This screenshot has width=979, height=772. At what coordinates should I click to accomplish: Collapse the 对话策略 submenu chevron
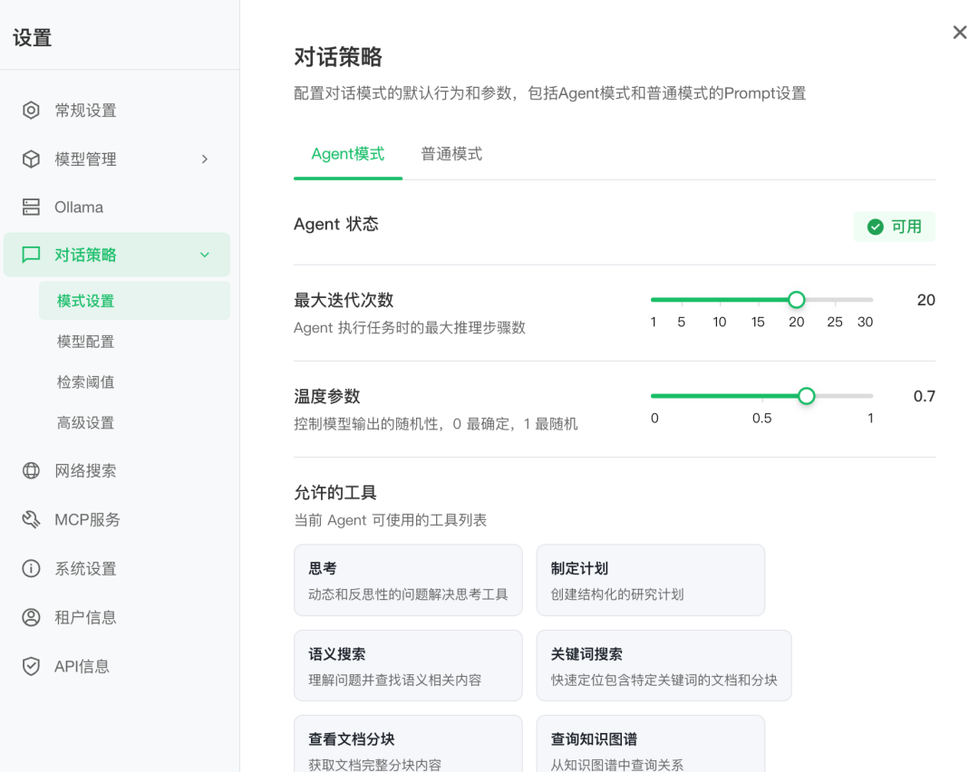click(x=205, y=256)
